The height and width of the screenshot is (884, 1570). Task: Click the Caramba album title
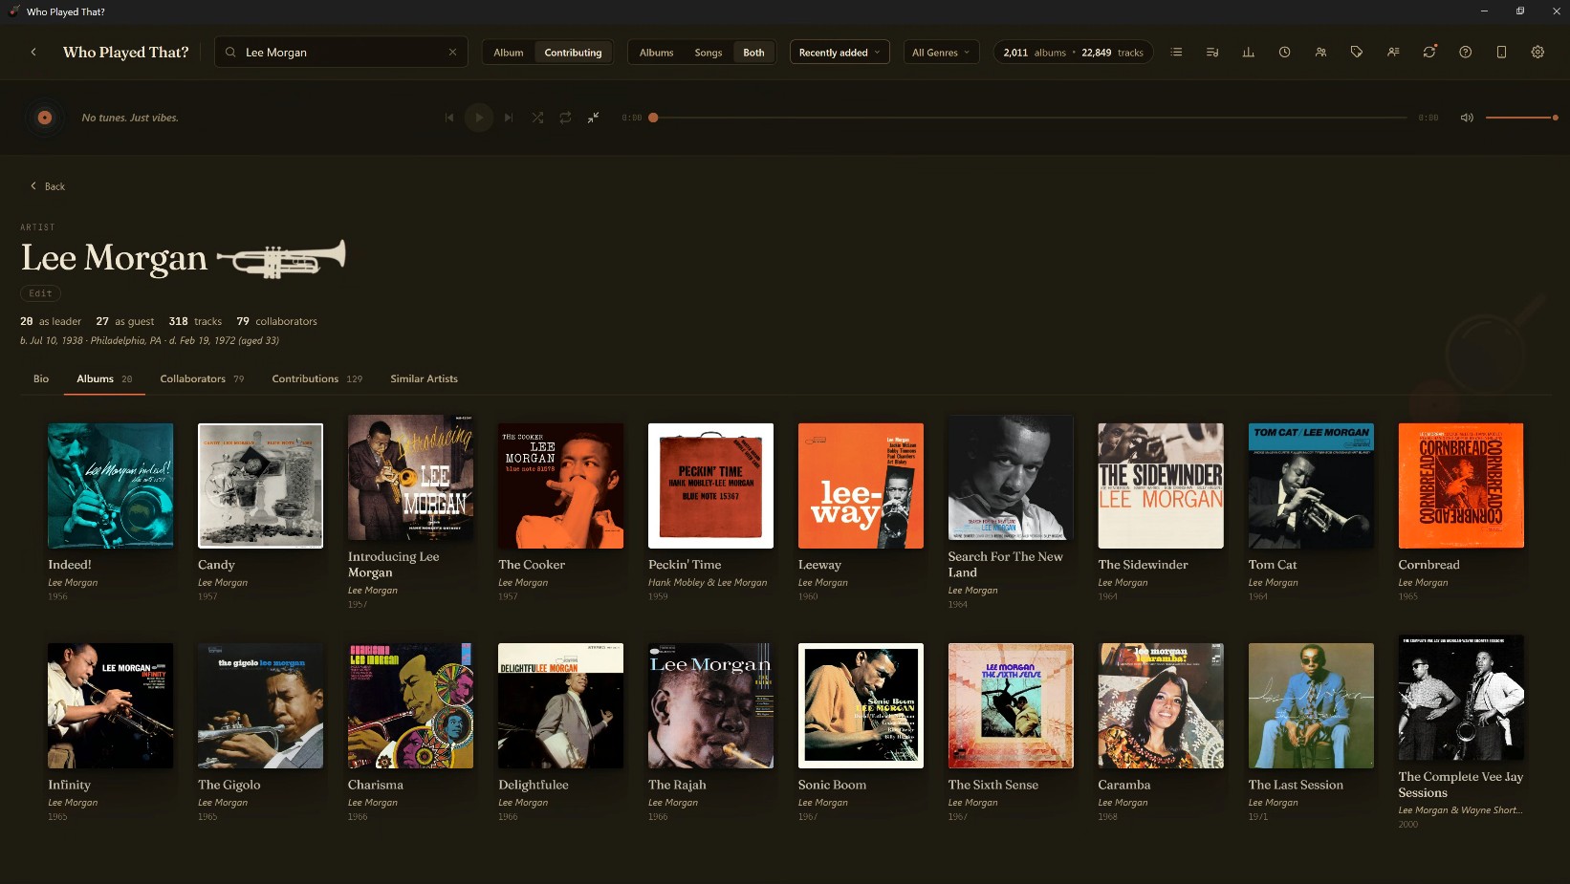coord(1124,785)
